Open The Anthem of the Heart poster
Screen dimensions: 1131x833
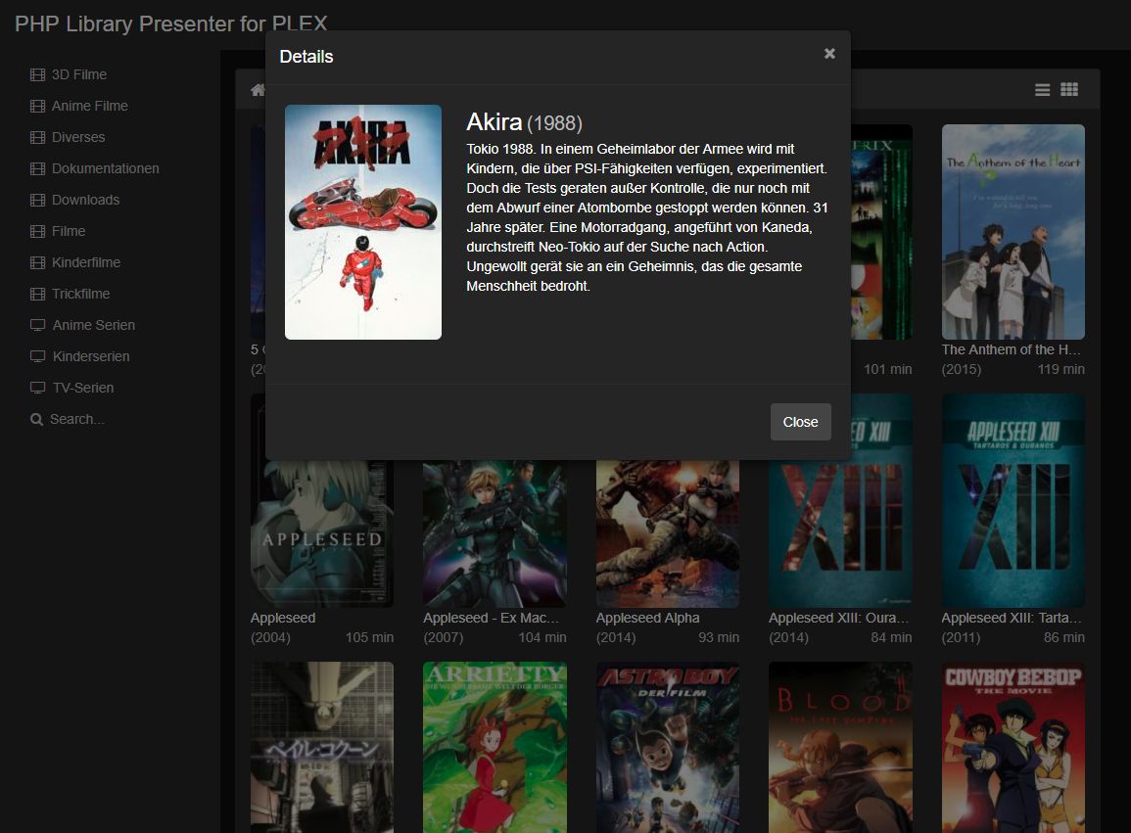[x=1013, y=232]
